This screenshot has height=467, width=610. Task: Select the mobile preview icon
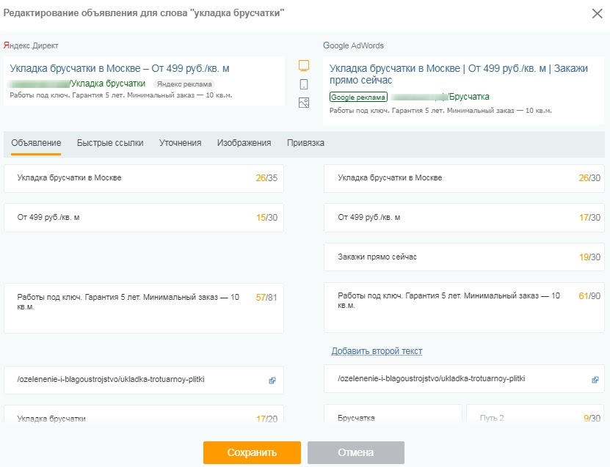pyautogui.click(x=304, y=84)
